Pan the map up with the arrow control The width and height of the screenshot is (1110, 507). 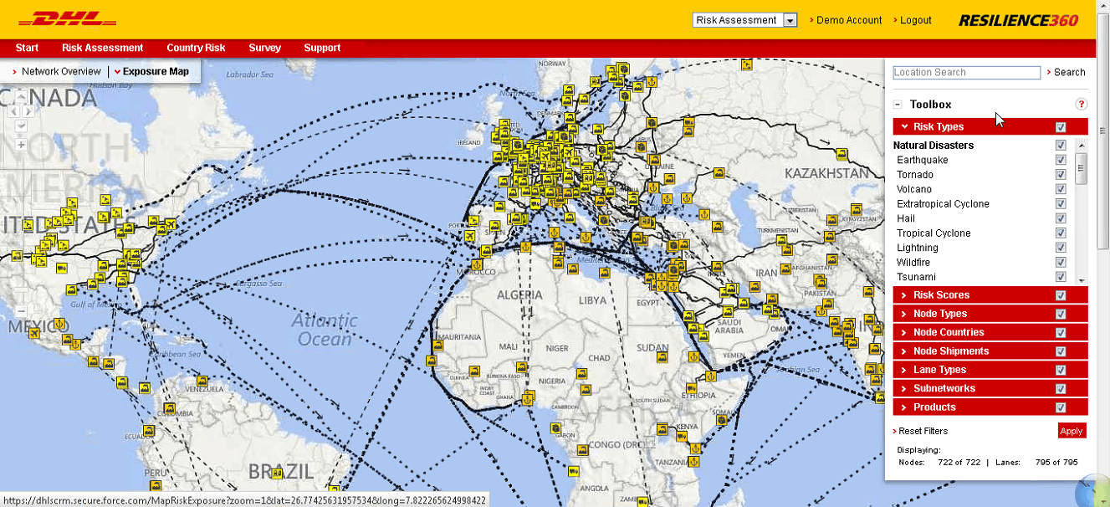click(21, 96)
